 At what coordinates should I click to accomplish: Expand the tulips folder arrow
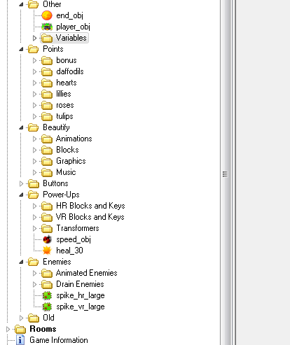click(x=34, y=116)
